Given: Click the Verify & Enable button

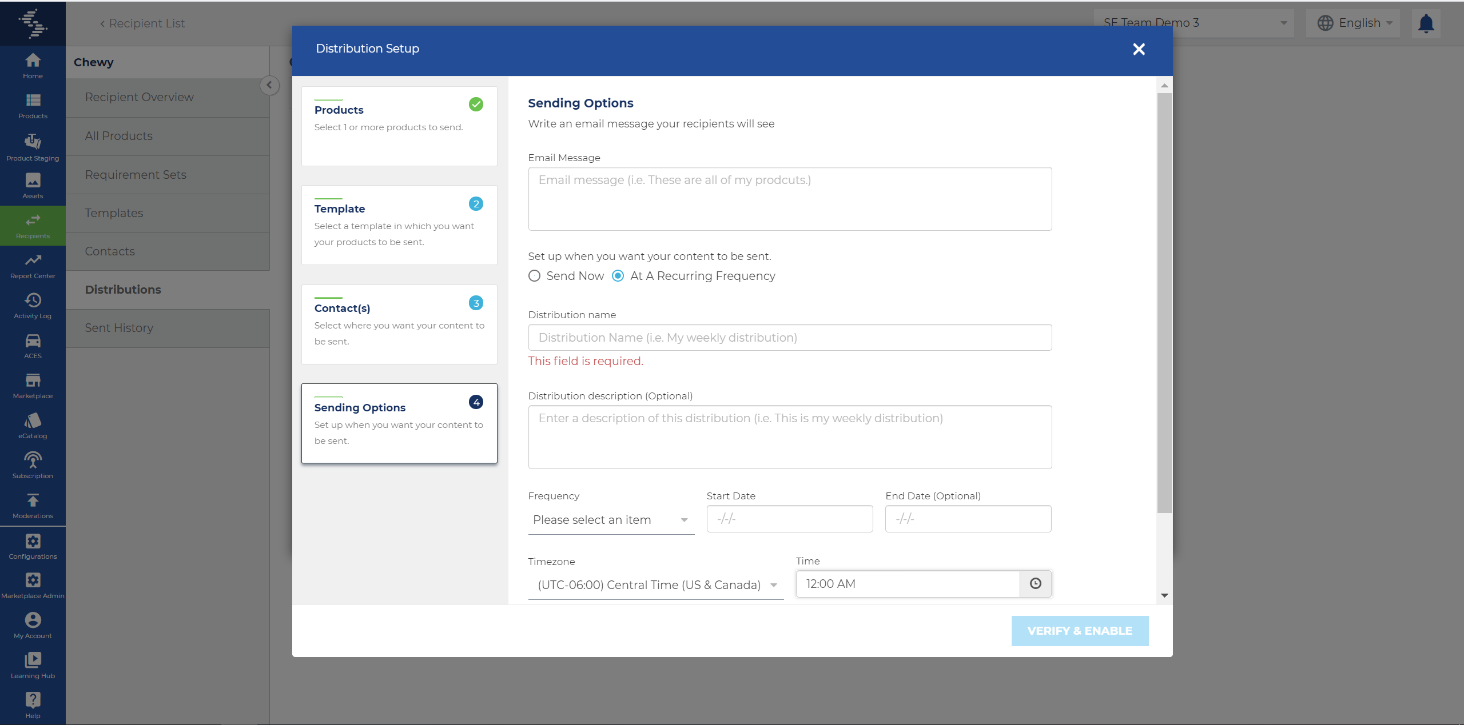Looking at the screenshot, I should (x=1079, y=631).
